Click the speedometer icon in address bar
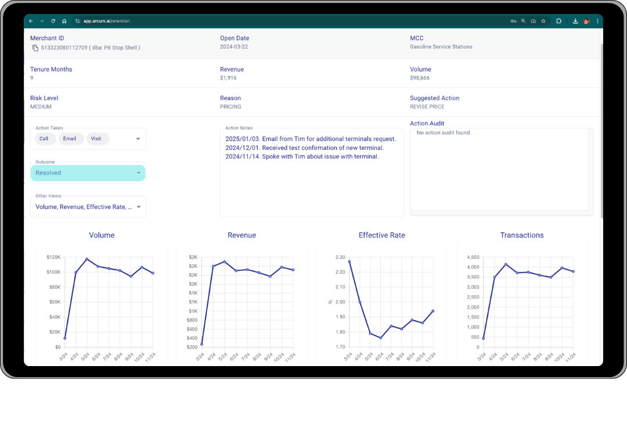Image resolution: width=627 pixels, height=430 pixels. click(x=533, y=21)
